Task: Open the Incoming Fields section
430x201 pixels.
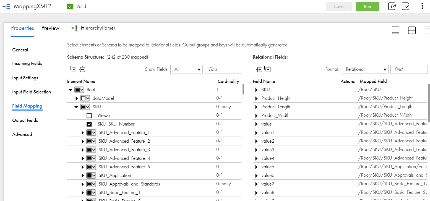Action: coord(27,64)
